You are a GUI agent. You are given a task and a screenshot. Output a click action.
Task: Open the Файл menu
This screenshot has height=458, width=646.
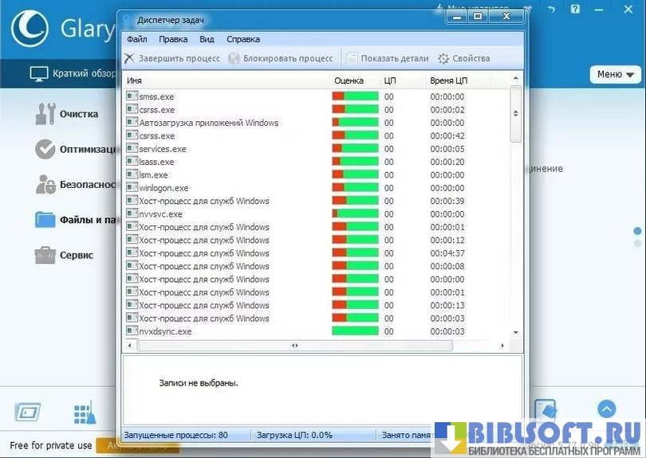coord(136,39)
